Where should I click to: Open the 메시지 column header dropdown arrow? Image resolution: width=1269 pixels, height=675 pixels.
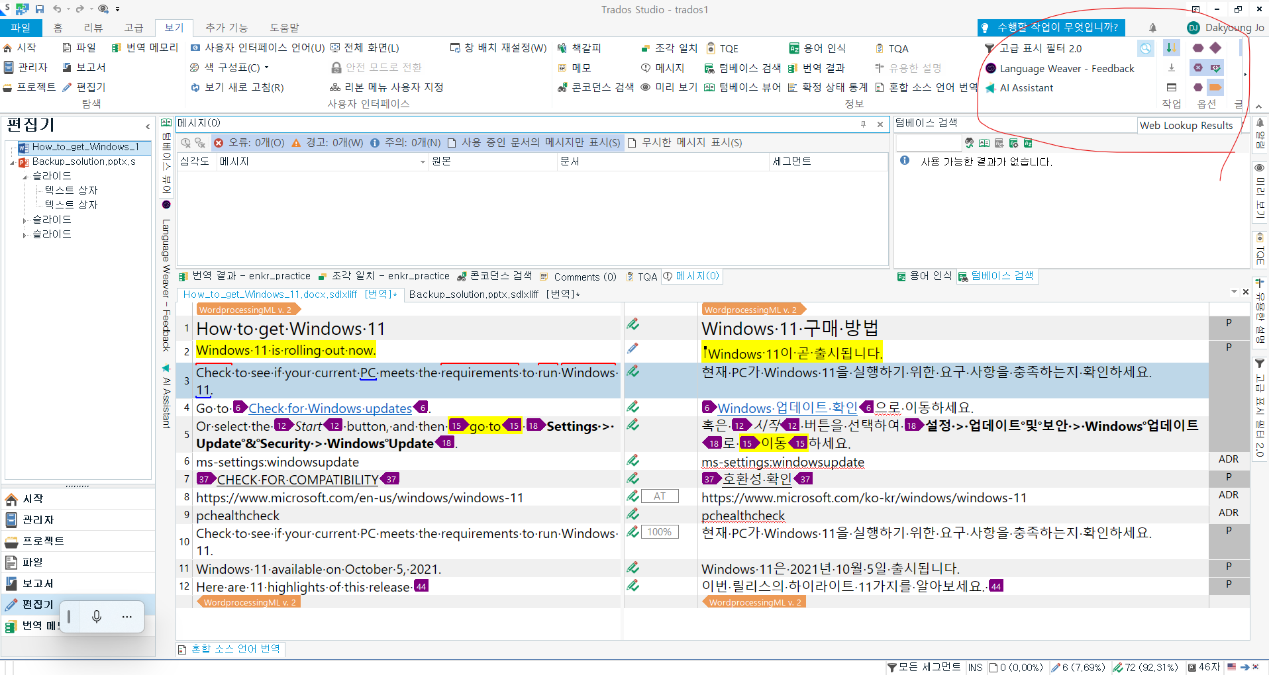pyautogui.click(x=423, y=161)
